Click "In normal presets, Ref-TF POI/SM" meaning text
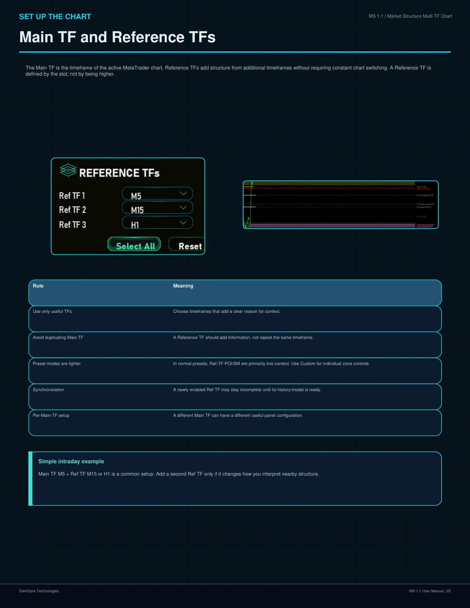This screenshot has height=608, width=470. pos(271,363)
